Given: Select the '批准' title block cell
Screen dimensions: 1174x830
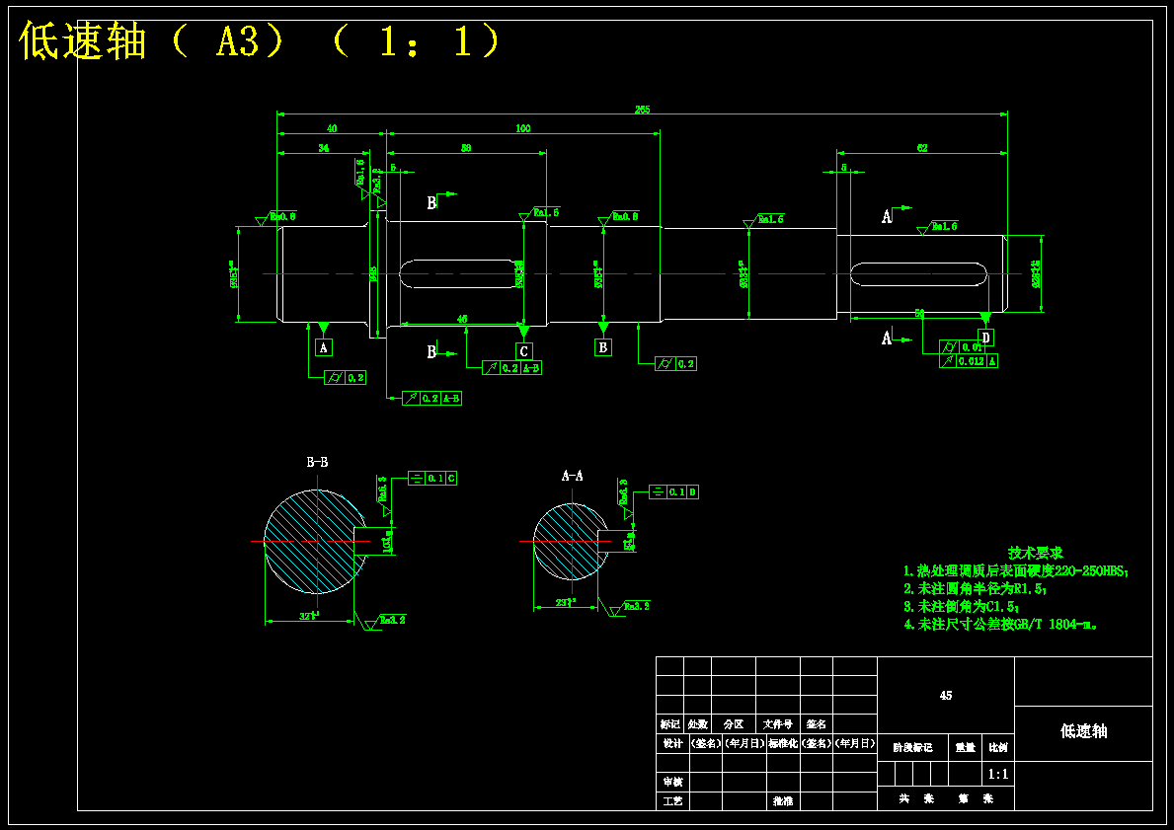Looking at the screenshot, I should click(x=783, y=800).
